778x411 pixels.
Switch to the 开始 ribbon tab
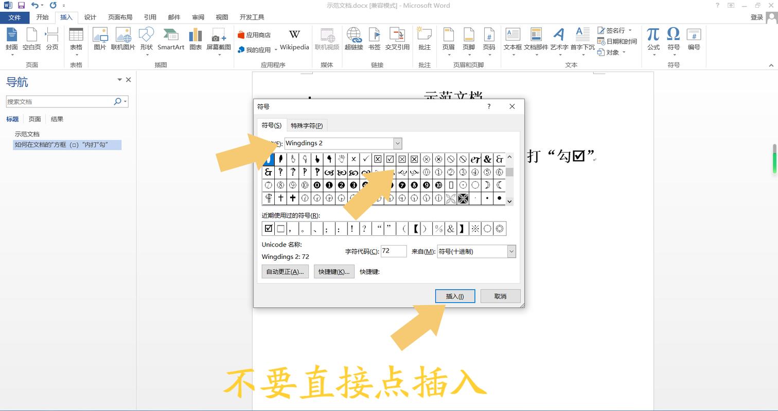(42, 17)
